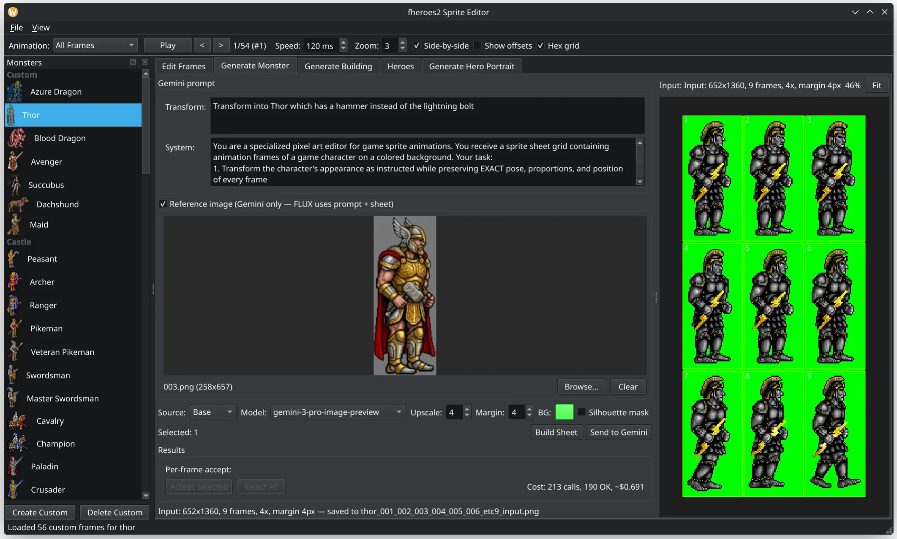Switch to the Generate Building tab
Viewport: 897px width, 539px height.
click(338, 66)
